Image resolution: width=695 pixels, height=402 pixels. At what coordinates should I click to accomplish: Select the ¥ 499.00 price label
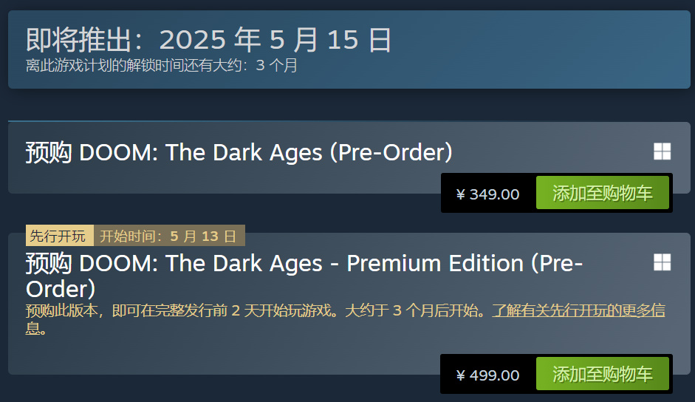[488, 375]
